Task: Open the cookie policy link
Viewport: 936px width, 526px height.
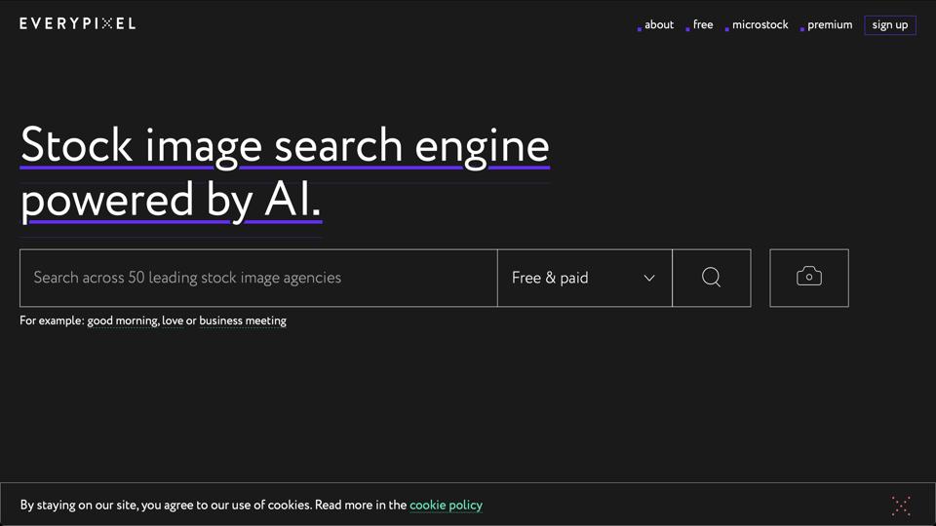Action: [446, 505]
